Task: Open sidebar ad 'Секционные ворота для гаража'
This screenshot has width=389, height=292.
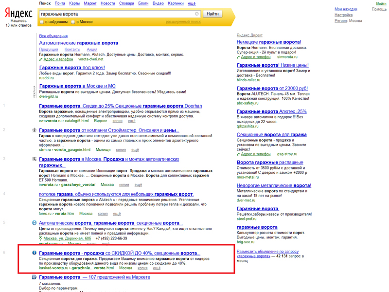Action: point(272,135)
